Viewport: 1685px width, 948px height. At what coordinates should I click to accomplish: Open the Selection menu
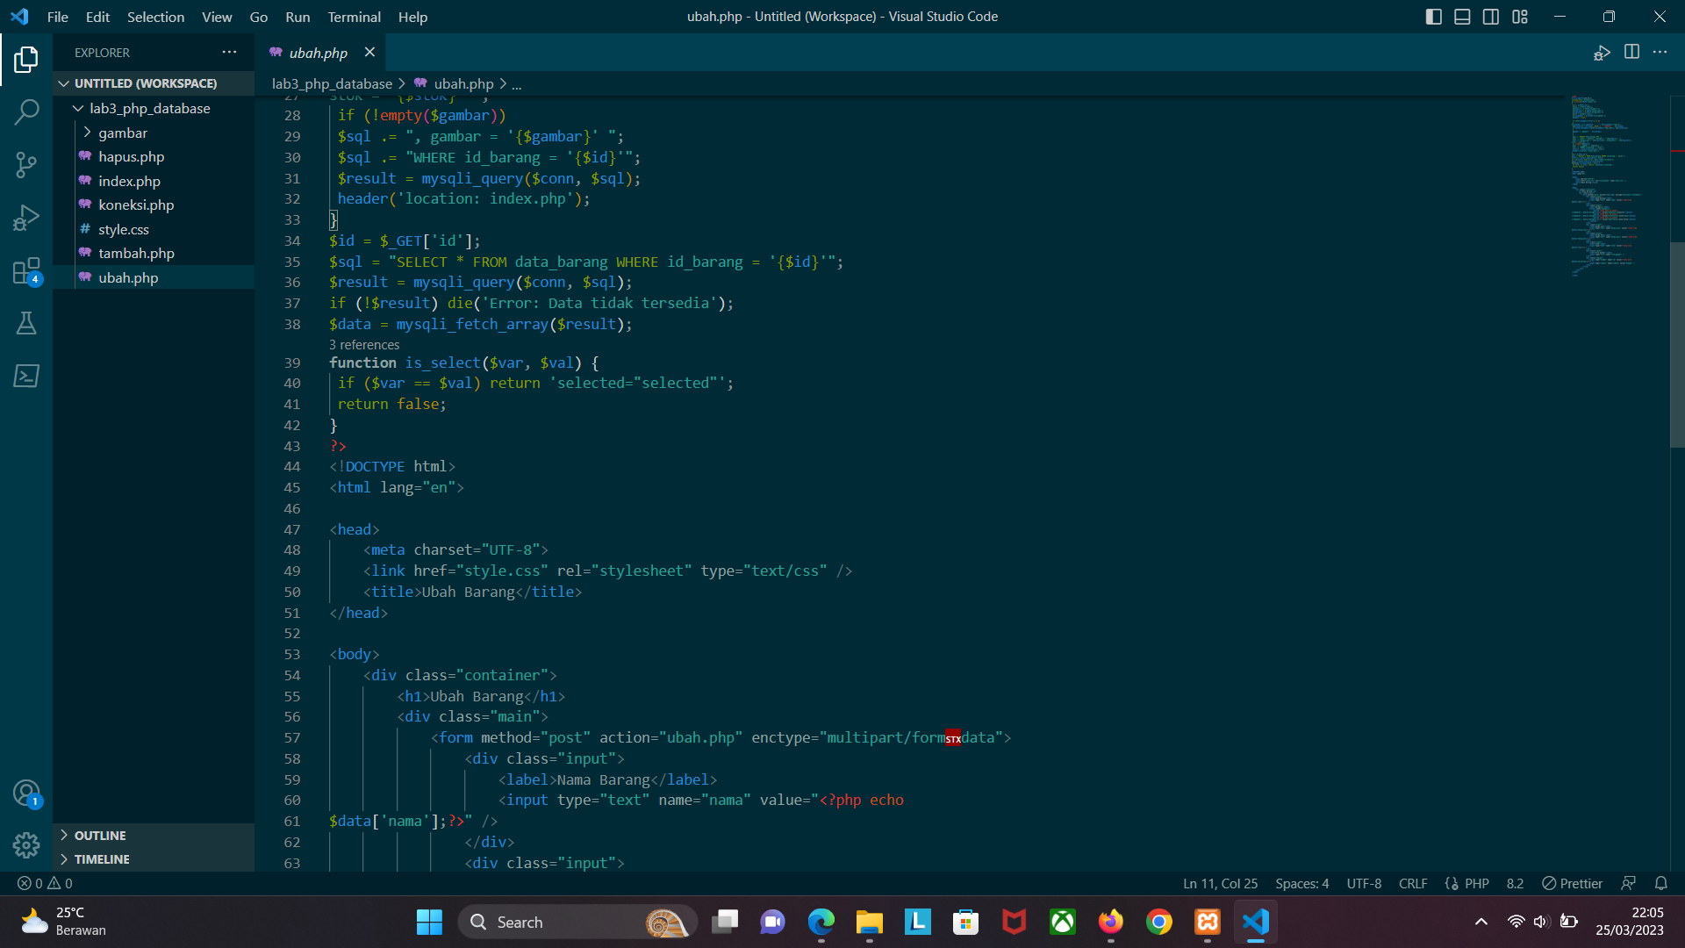(155, 17)
